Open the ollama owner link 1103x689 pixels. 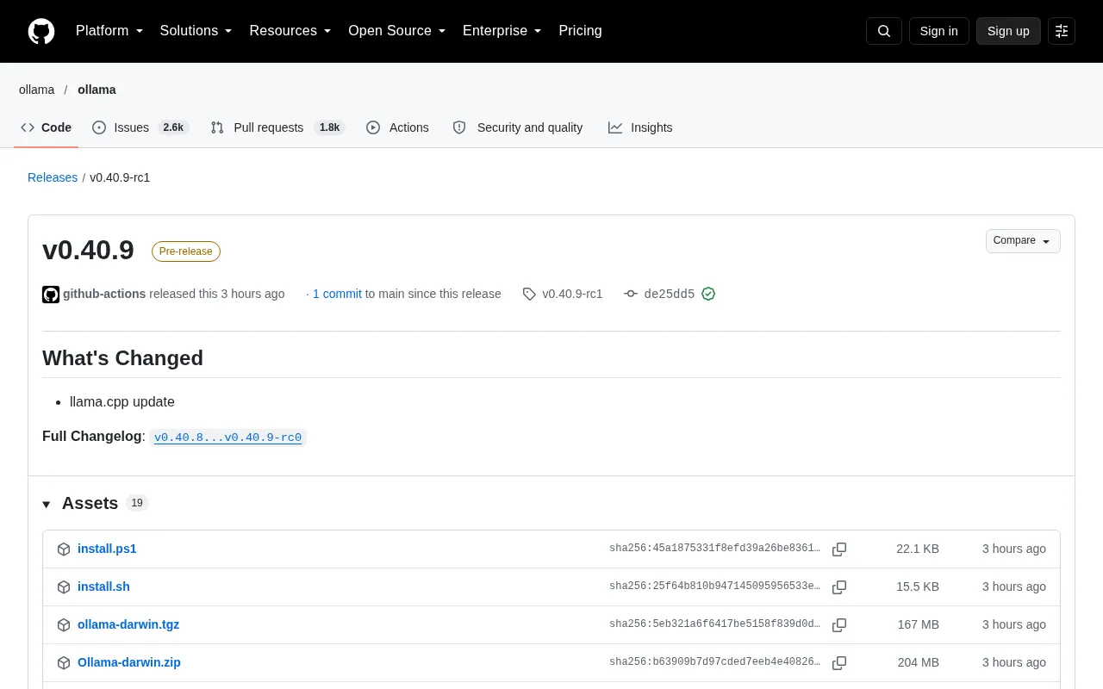[x=37, y=90]
